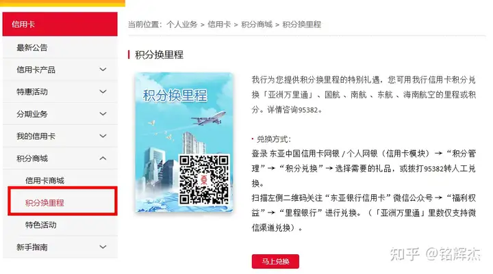Expand the 特惠活动 chevron arrow
The height and width of the screenshot is (274, 493).
tap(103, 92)
